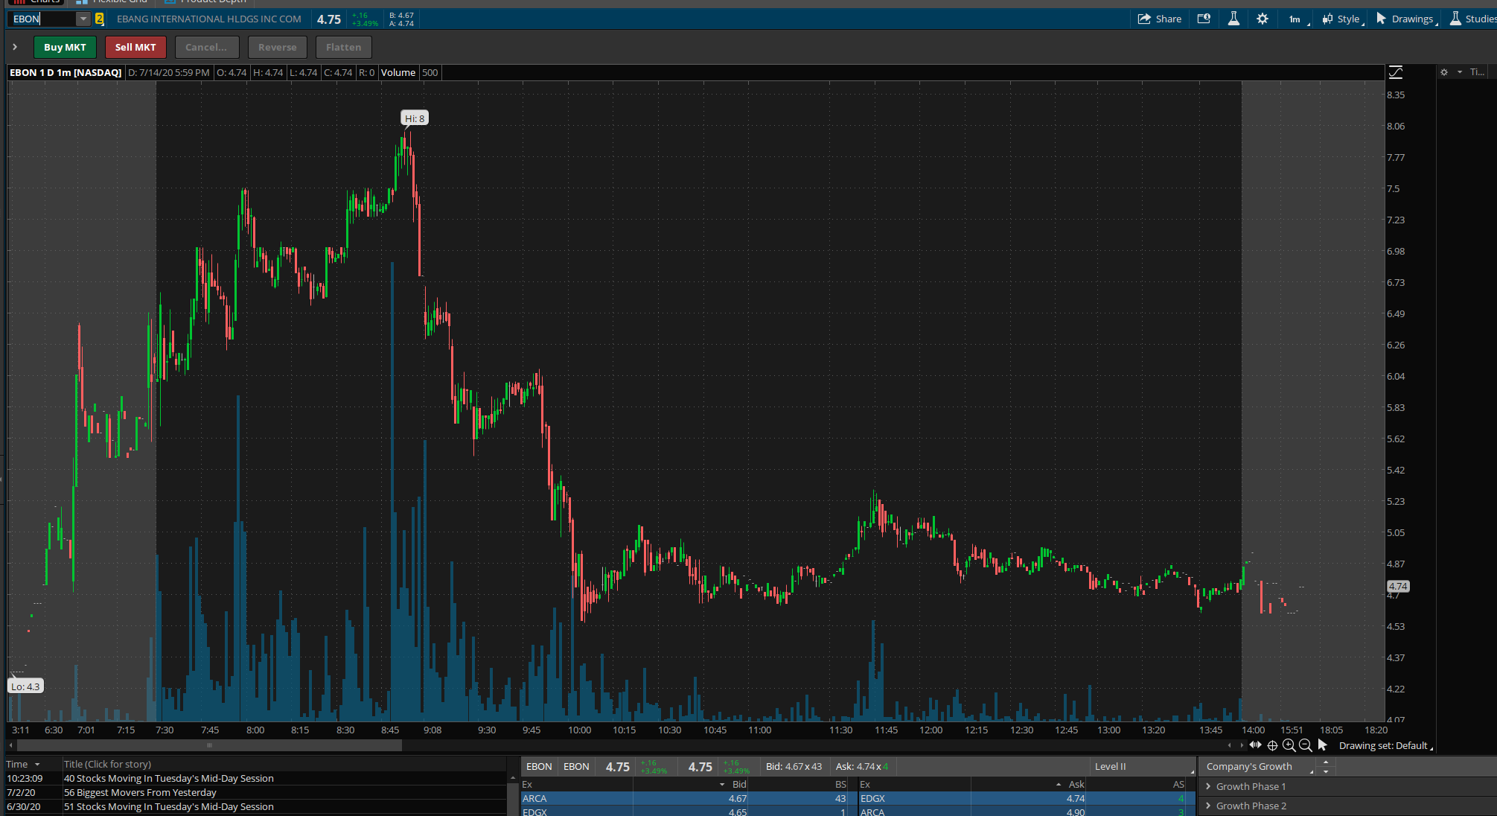This screenshot has height=816, width=1497.
Task: Select the pointer cursor drawing tool
Action: coord(1322,745)
